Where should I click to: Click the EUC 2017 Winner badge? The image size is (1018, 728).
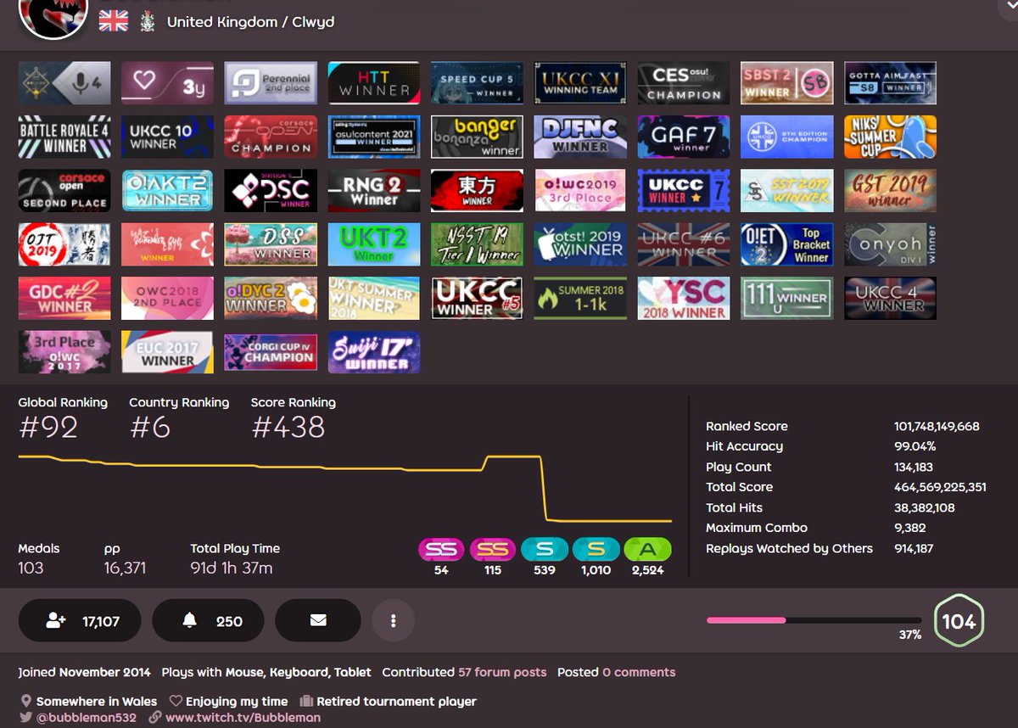pos(168,352)
